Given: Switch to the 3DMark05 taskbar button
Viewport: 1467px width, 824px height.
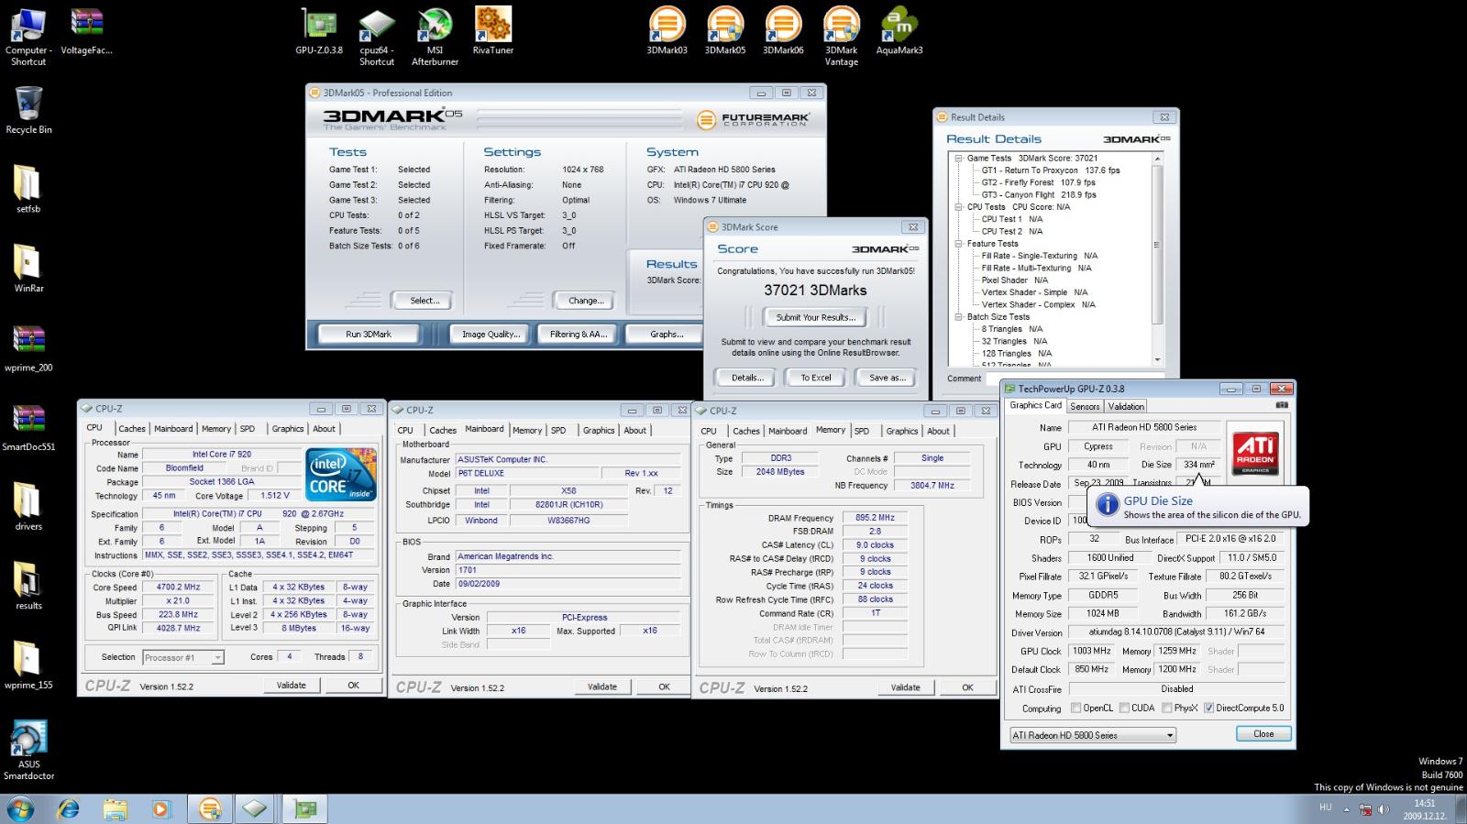Looking at the screenshot, I should 210,809.
